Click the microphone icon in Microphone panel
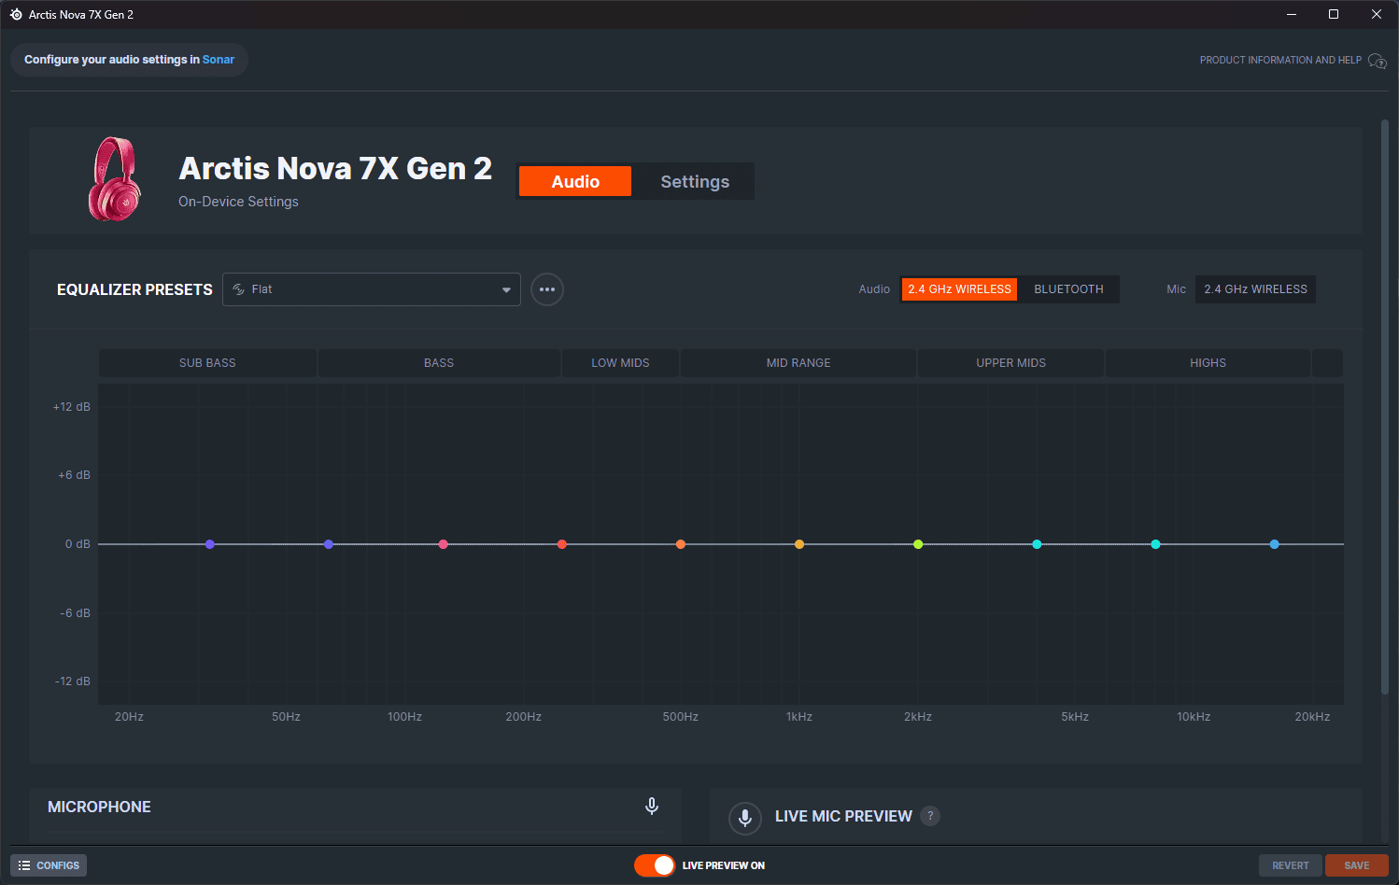1399x885 pixels. point(652,806)
